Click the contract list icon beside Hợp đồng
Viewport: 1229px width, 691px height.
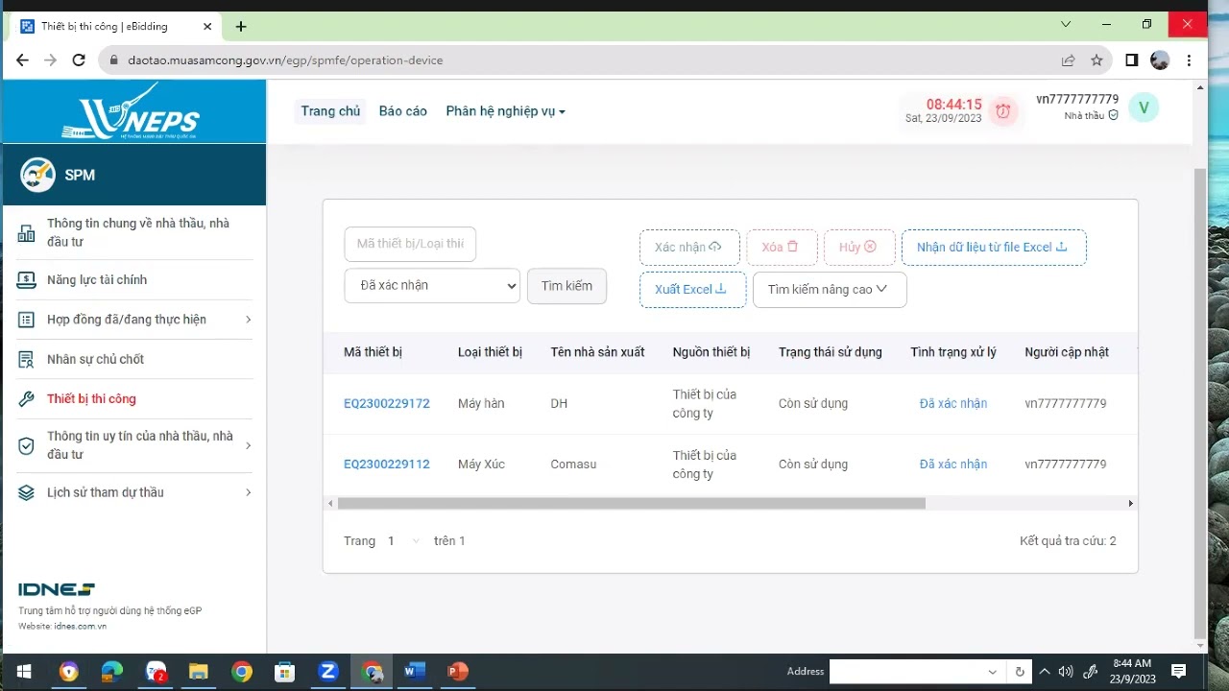(27, 320)
